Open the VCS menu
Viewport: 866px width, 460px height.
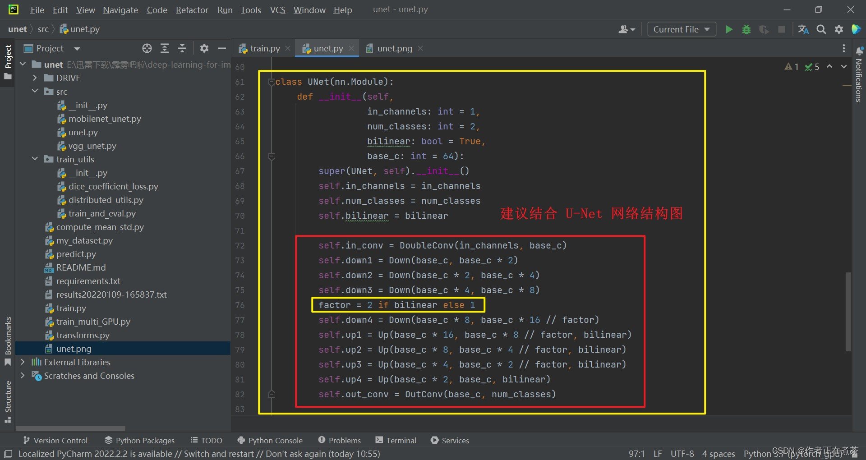278,10
